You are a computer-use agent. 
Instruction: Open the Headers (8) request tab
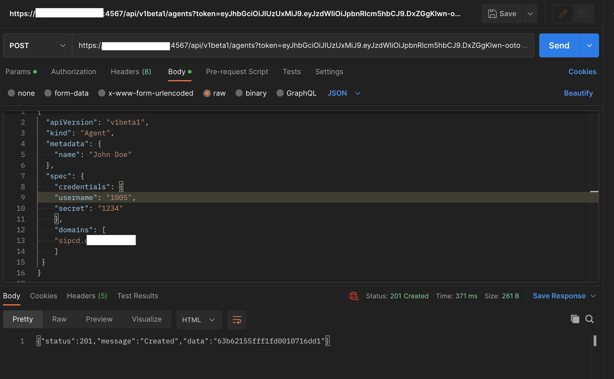(x=131, y=72)
